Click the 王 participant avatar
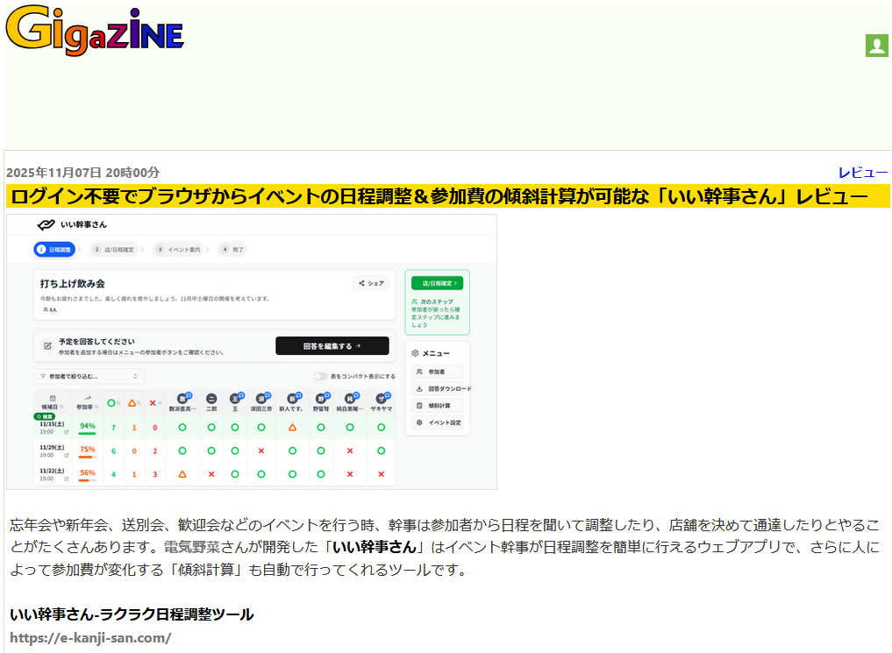 (235, 399)
